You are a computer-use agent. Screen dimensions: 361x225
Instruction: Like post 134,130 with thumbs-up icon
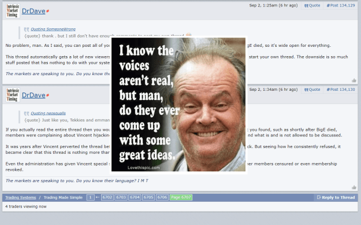354,187
